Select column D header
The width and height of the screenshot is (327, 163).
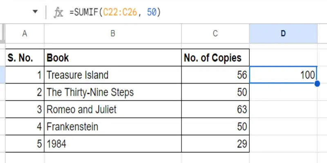tap(283, 33)
